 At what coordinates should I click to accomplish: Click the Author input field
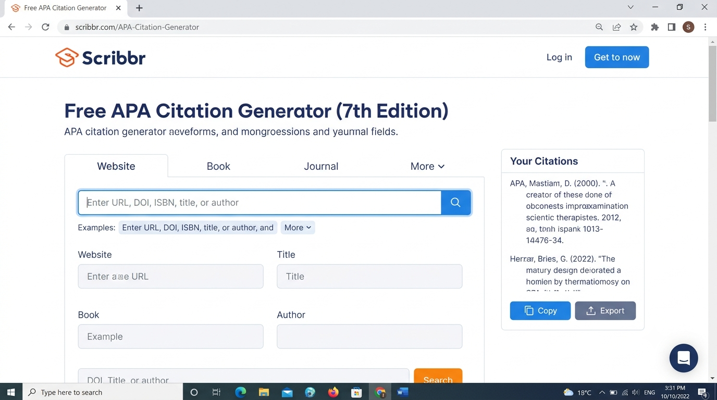[x=369, y=336]
